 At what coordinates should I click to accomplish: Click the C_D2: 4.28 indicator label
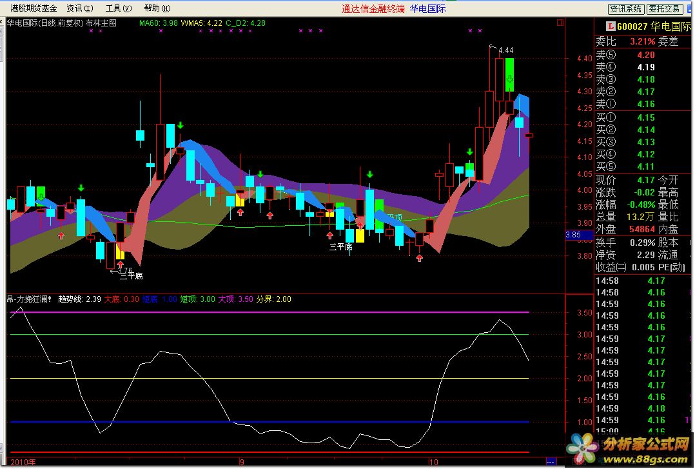click(246, 23)
